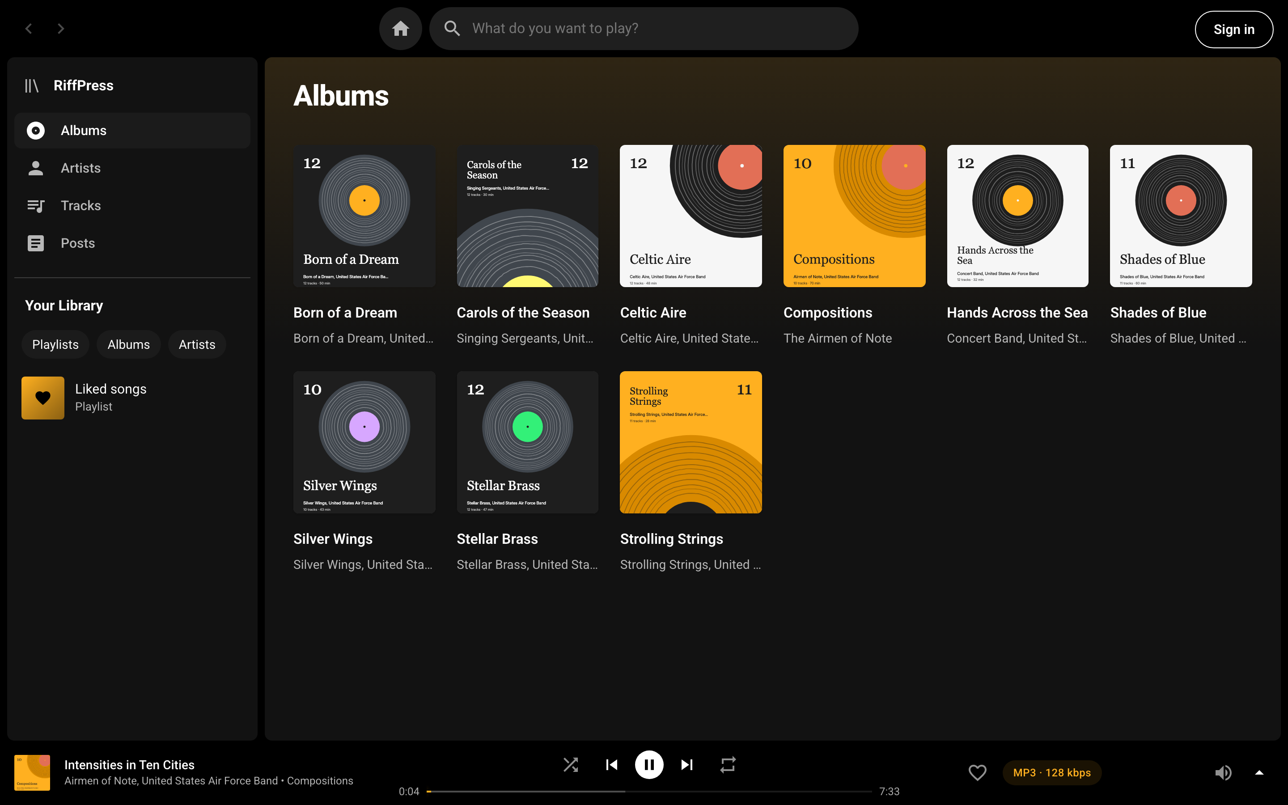Open Tracks in the sidebar
Image resolution: width=1288 pixels, height=805 pixels.
point(132,206)
